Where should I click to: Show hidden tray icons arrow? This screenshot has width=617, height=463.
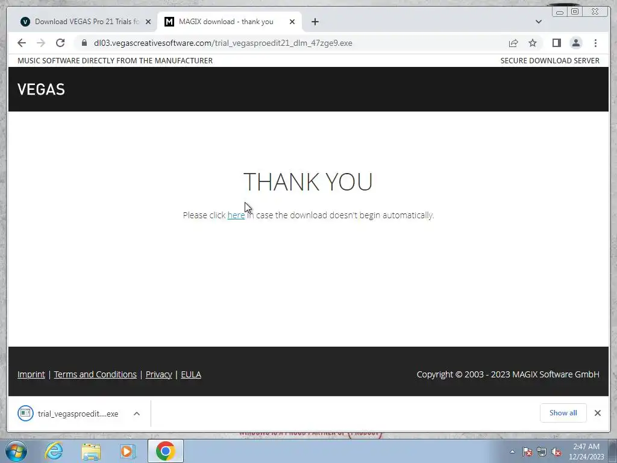(512, 452)
